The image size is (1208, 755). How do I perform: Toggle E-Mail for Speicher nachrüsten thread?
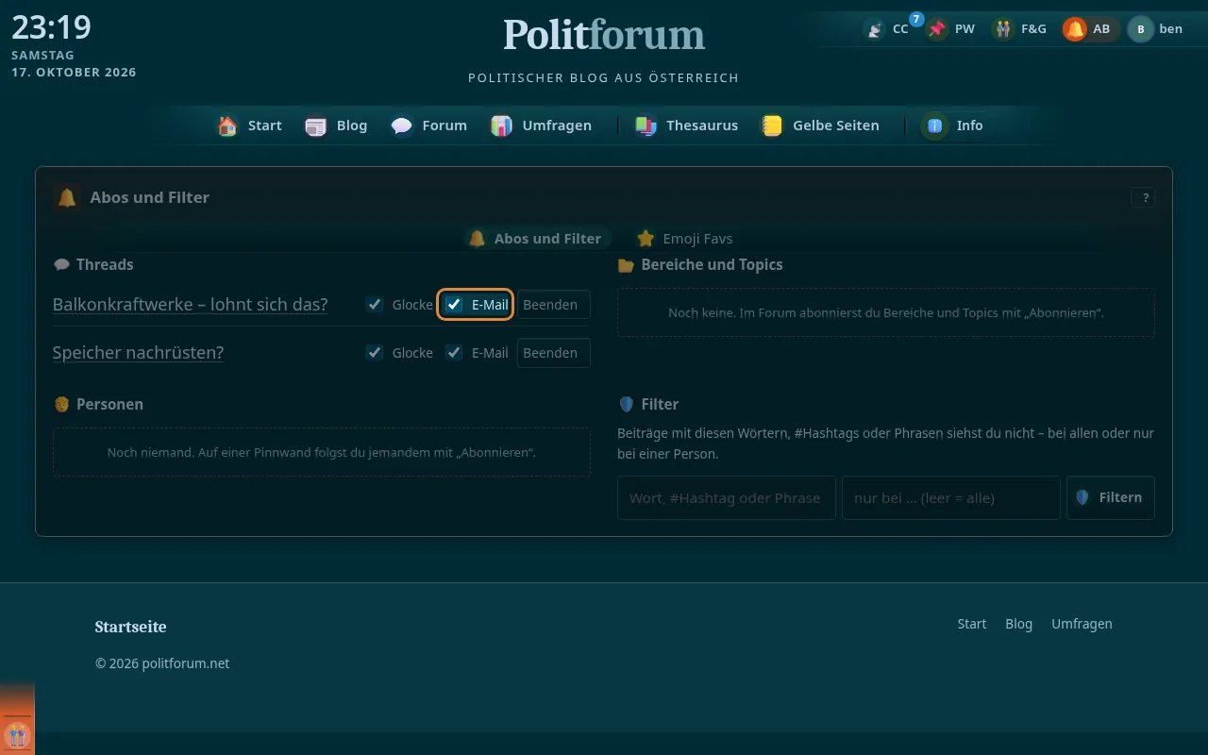pyautogui.click(x=454, y=353)
